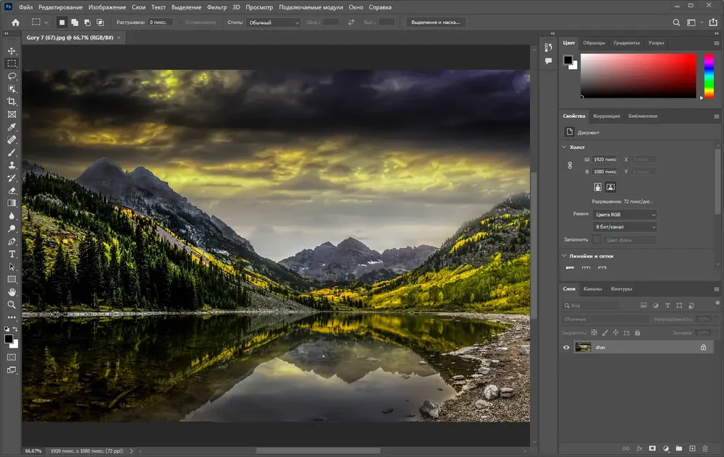Open the Фильтр menu
This screenshot has width=724, height=457.
click(216, 7)
